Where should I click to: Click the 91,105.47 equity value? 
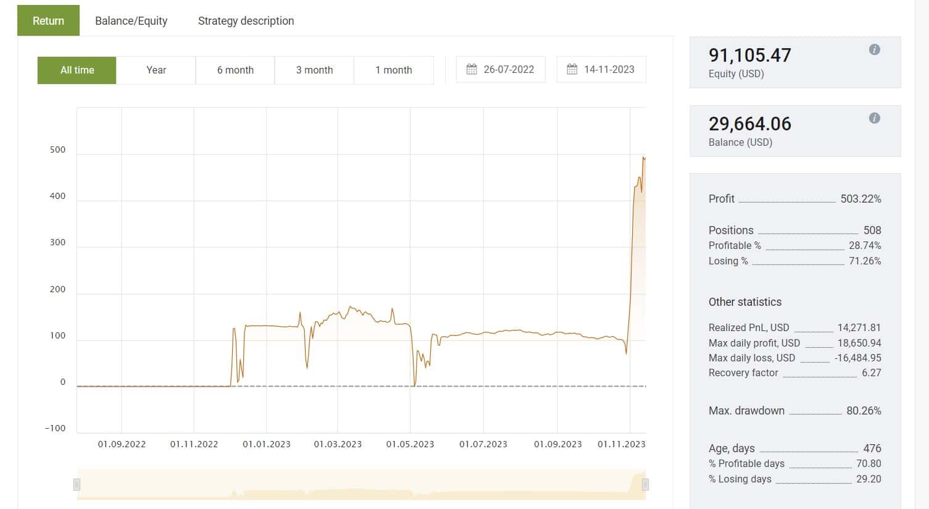click(x=749, y=55)
